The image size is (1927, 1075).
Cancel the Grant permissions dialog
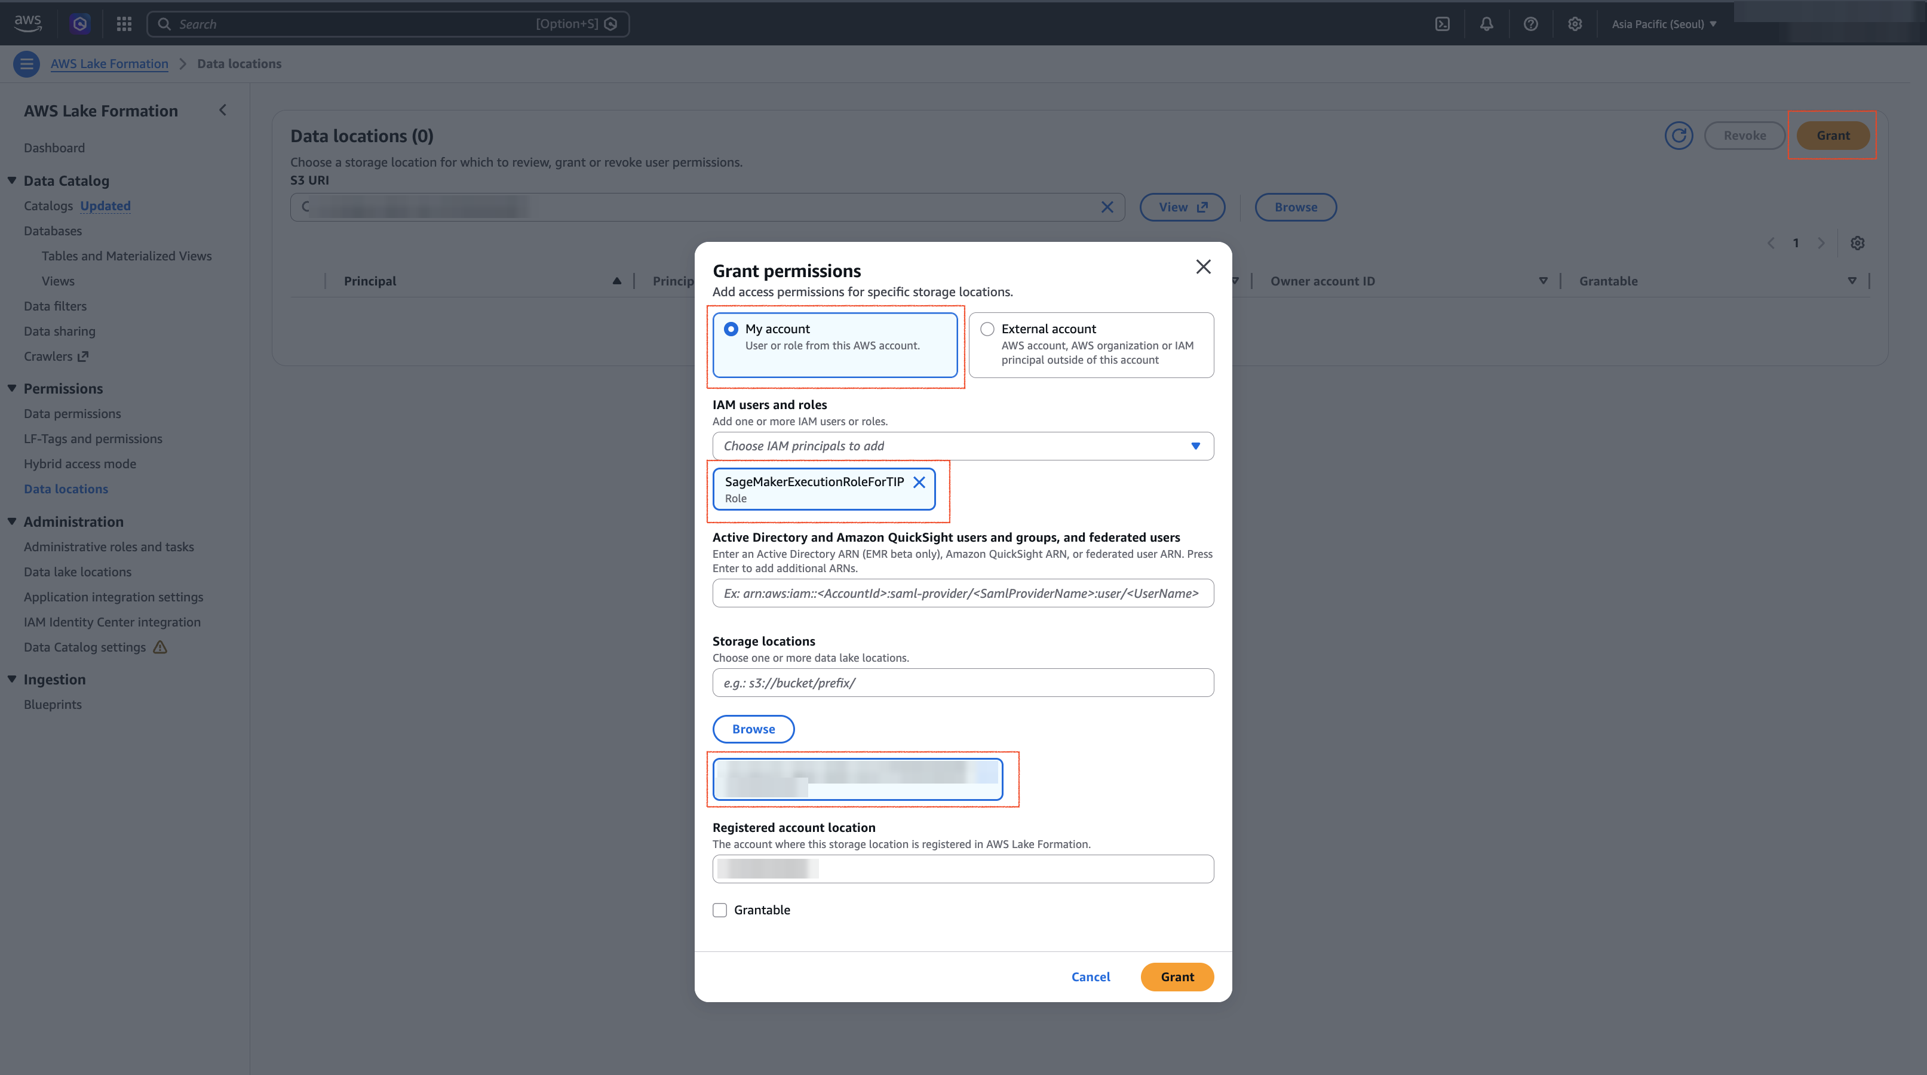coord(1091,977)
